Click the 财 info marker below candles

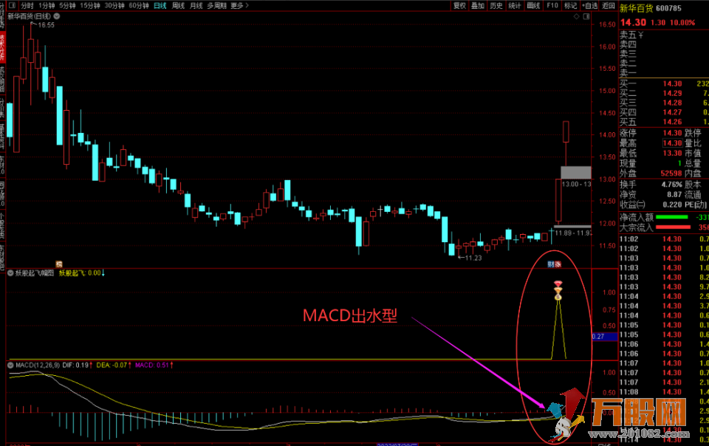click(551, 264)
